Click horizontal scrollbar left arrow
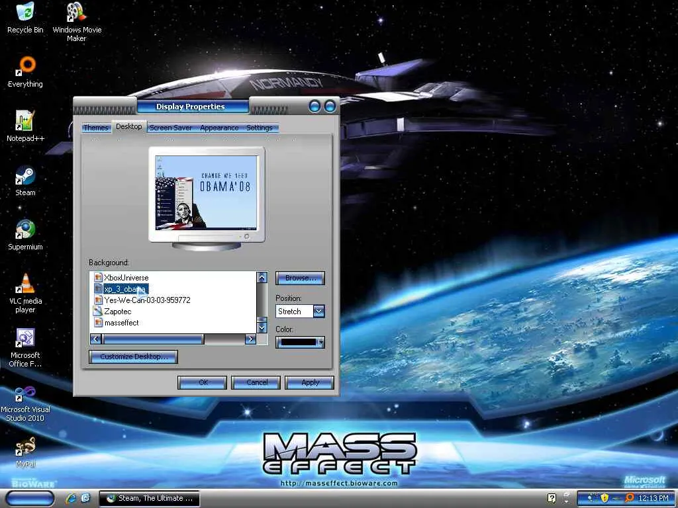 coord(95,339)
